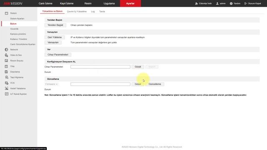Open Network section label
Viewport: 267px width, 150px height.
14,50
